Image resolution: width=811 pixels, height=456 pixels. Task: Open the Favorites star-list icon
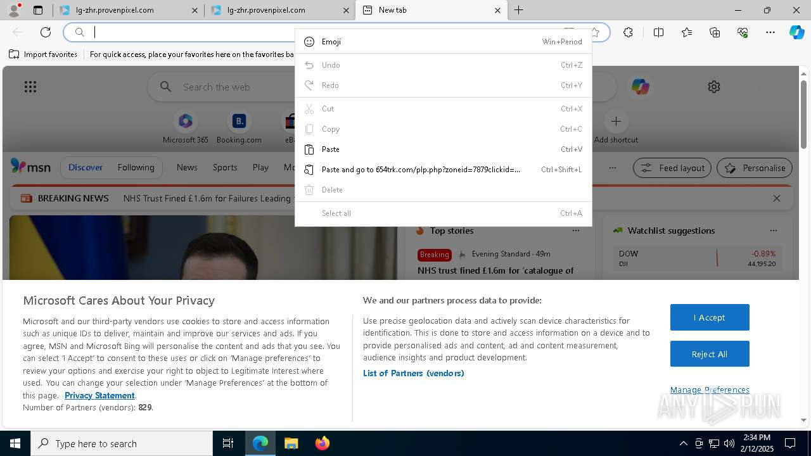[x=687, y=32]
